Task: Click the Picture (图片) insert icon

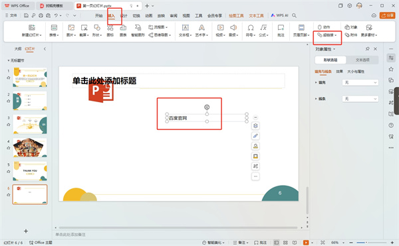Action: point(71,27)
